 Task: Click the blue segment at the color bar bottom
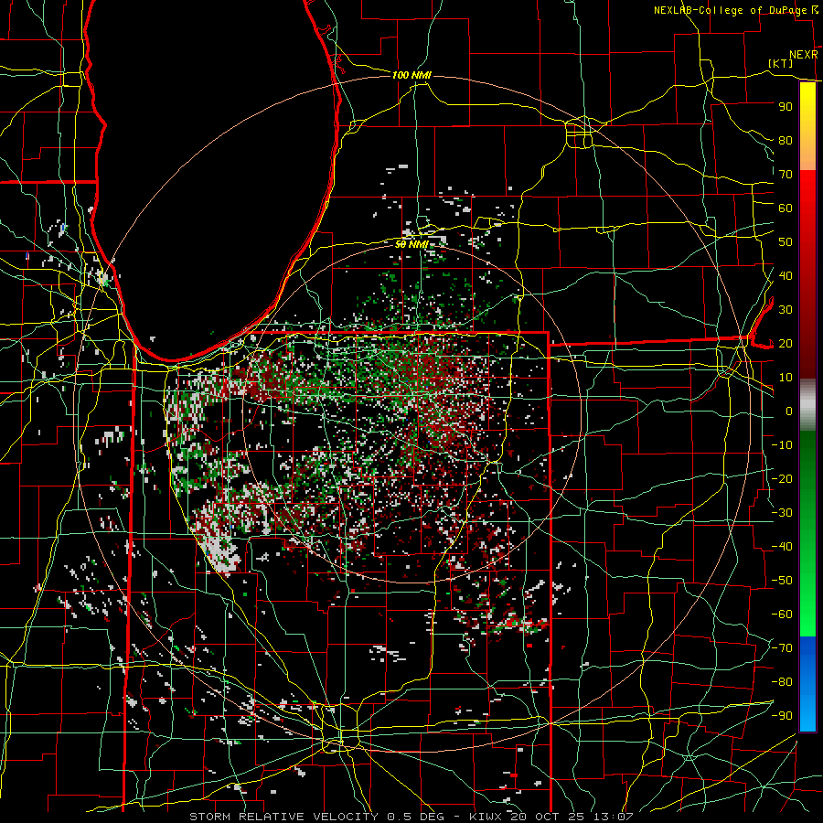point(807,684)
